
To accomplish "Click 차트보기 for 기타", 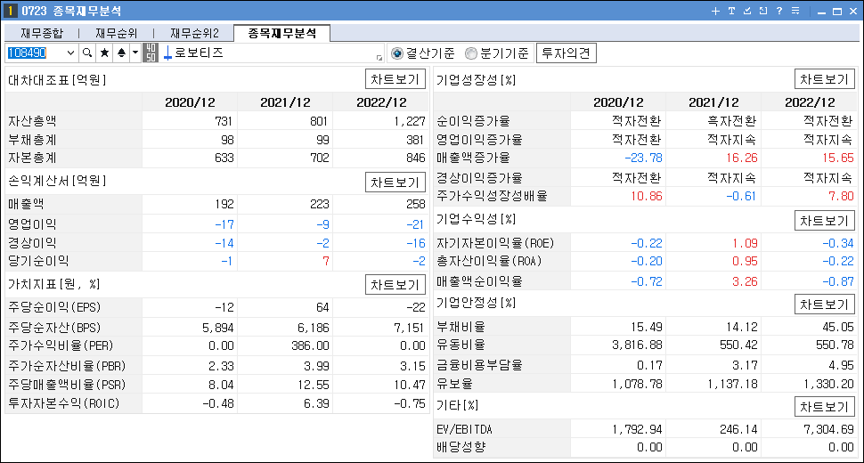I will coord(824,407).
